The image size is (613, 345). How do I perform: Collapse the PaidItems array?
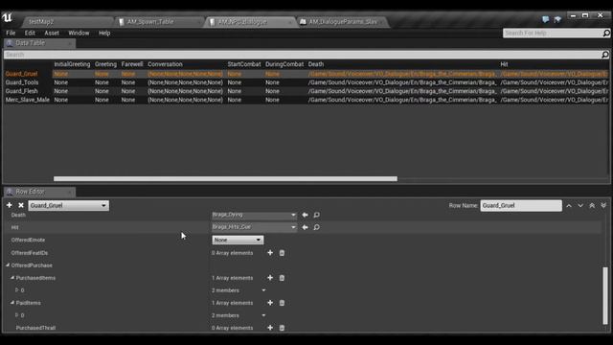tap(12, 303)
